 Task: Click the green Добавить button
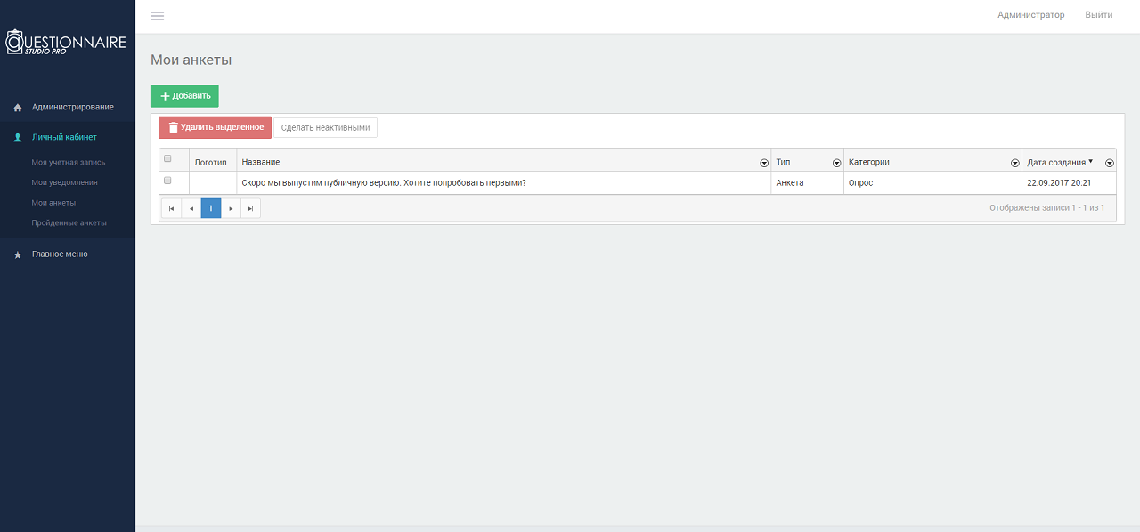pos(184,96)
